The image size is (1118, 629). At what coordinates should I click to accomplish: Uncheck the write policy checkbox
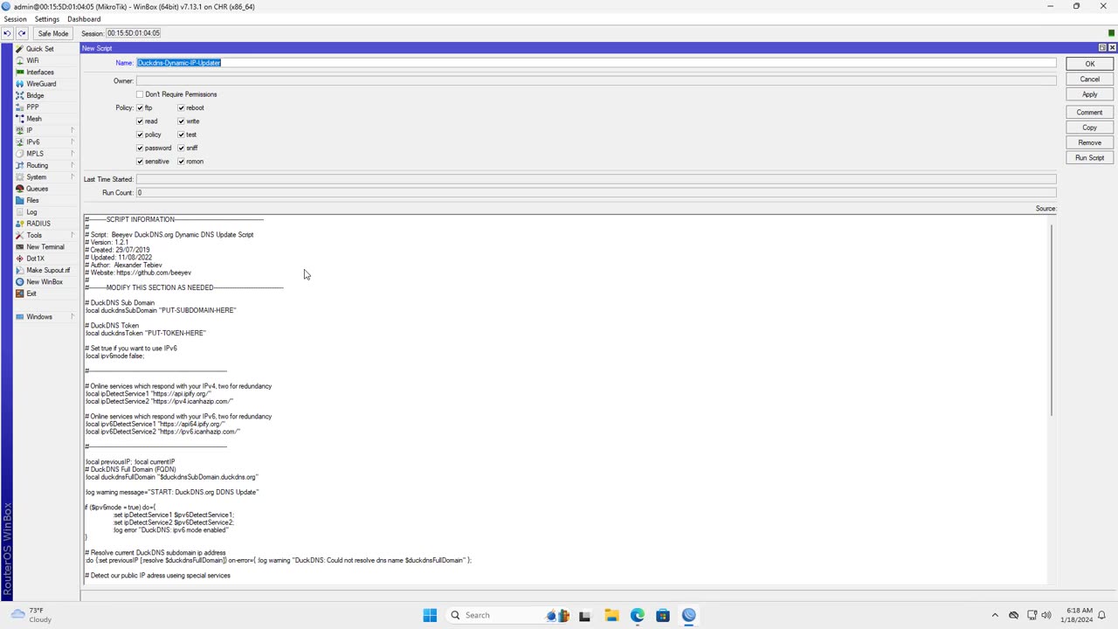tap(181, 121)
